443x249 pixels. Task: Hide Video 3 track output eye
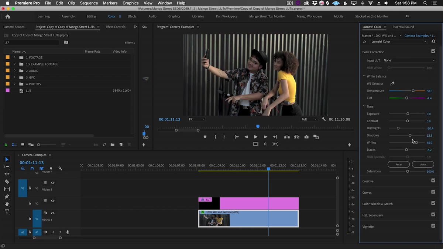click(53, 183)
